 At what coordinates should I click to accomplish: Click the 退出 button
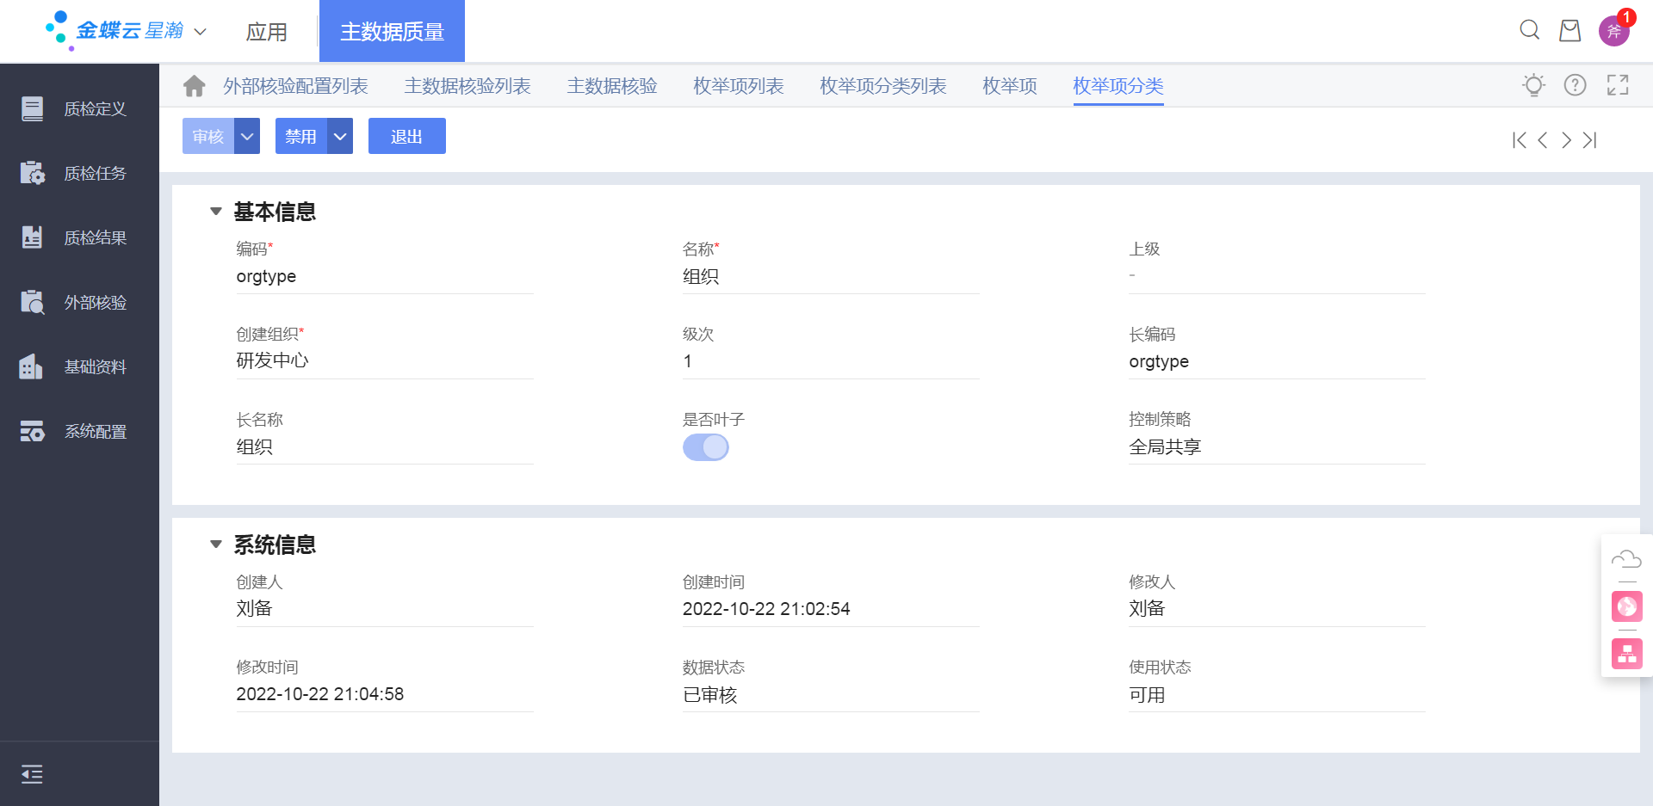click(407, 136)
